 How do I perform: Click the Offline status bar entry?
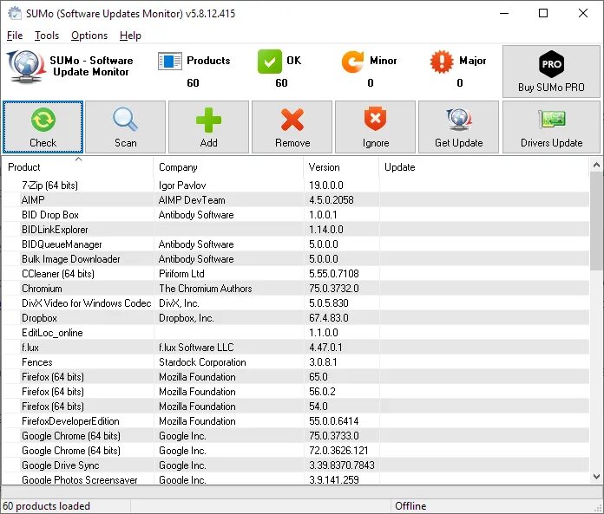(410, 506)
